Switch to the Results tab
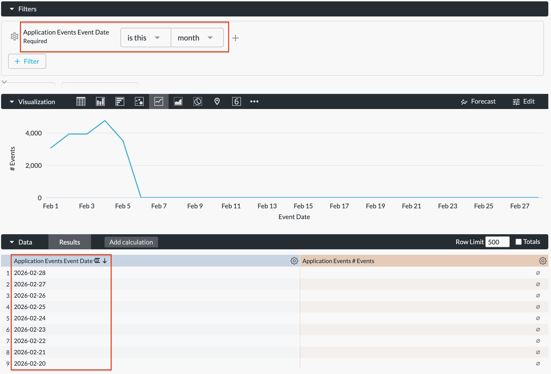 (x=69, y=242)
